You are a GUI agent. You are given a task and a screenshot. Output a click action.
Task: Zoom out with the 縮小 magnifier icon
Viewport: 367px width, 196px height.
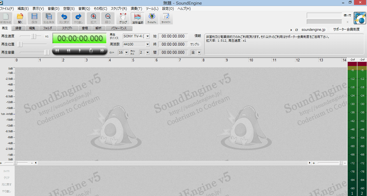108,18
